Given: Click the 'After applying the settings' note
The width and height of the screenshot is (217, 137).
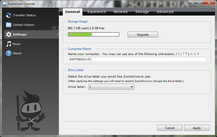Looking at the screenshot, I should tap(126, 81).
